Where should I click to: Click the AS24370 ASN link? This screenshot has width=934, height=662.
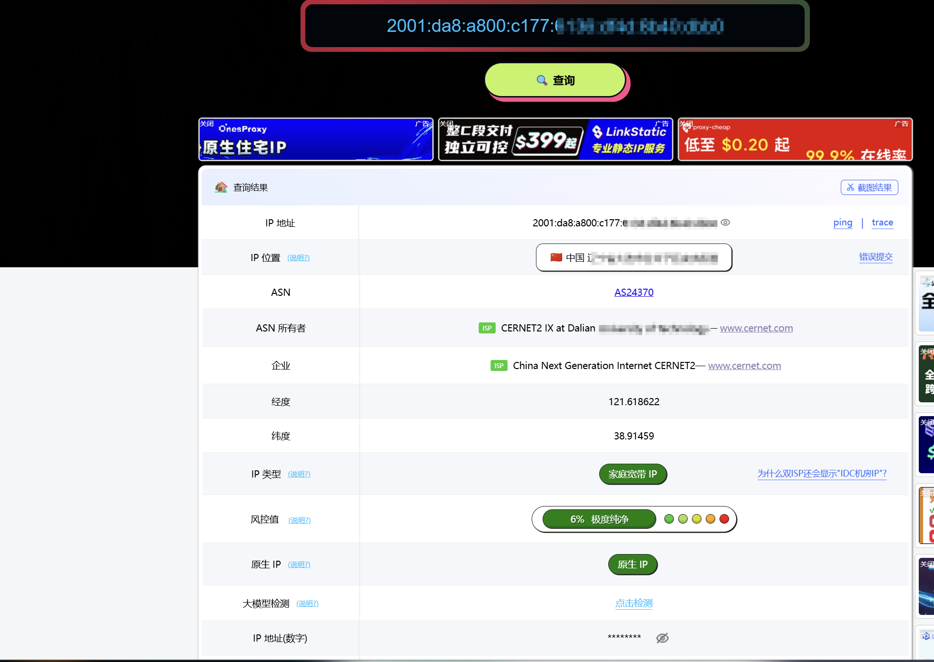tap(634, 292)
